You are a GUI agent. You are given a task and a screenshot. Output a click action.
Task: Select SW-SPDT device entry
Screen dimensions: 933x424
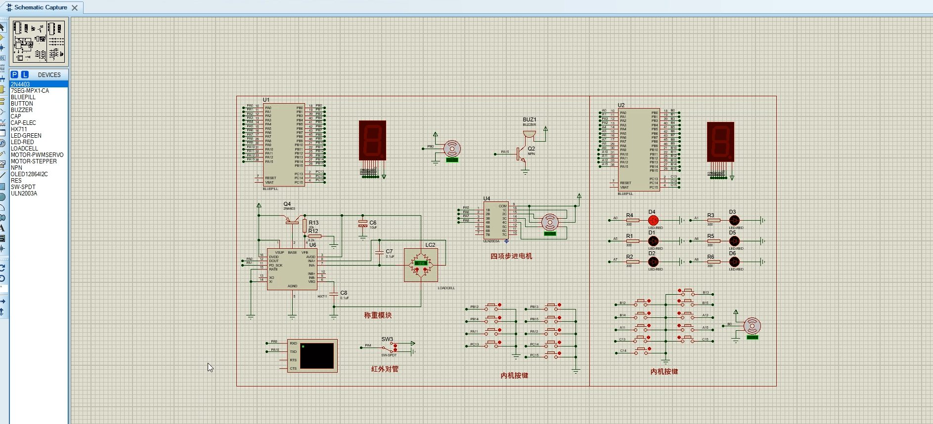39,187
